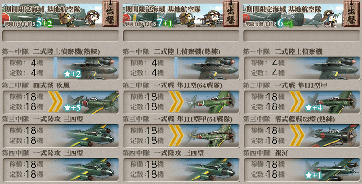Click the empty name field under the third base banner
The width and height of the screenshot is (362, 184).
[302, 36]
